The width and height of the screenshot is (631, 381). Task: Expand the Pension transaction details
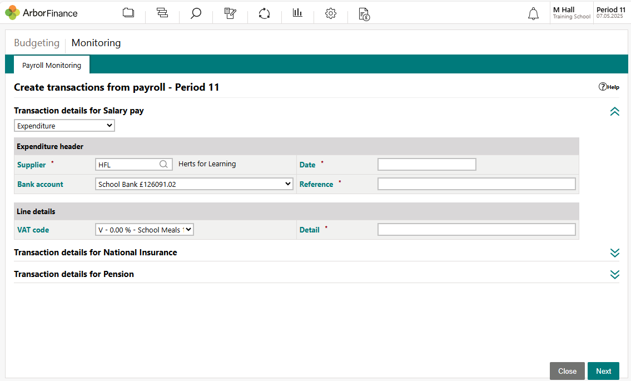pyautogui.click(x=614, y=275)
